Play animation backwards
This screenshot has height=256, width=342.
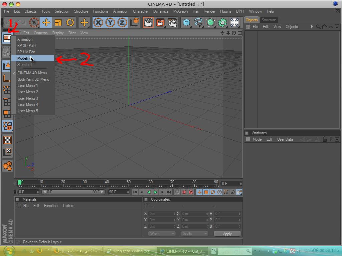click(x=149, y=192)
